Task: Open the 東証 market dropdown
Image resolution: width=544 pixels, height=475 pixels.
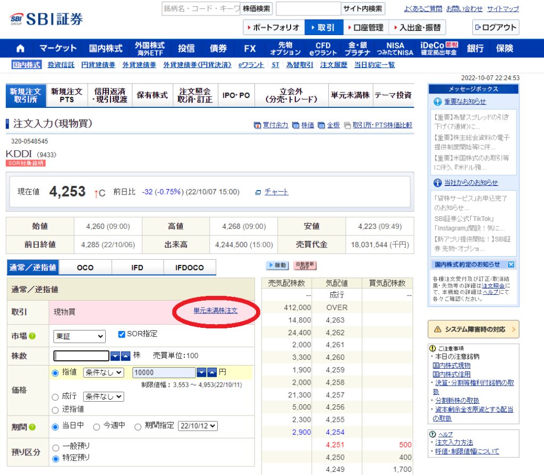Action: pyautogui.click(x=78, y=336)
